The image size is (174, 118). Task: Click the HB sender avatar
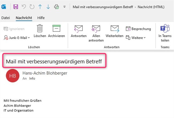pyautogui.click(x=13, y=76)
